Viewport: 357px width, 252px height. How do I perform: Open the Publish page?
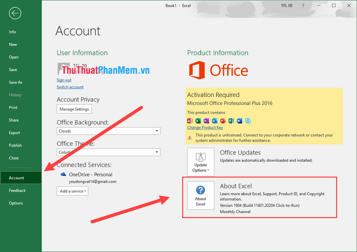pyautogui.click(x=15, y=145)
